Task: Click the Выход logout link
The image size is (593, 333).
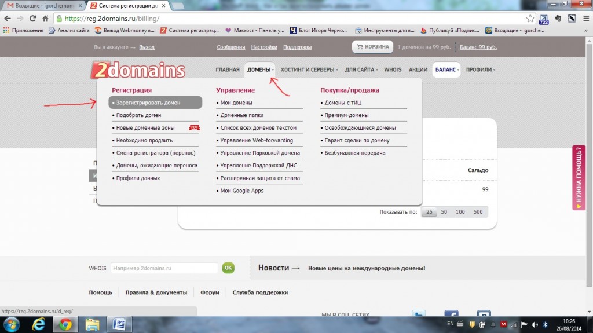Action: (x=147, y=47)
